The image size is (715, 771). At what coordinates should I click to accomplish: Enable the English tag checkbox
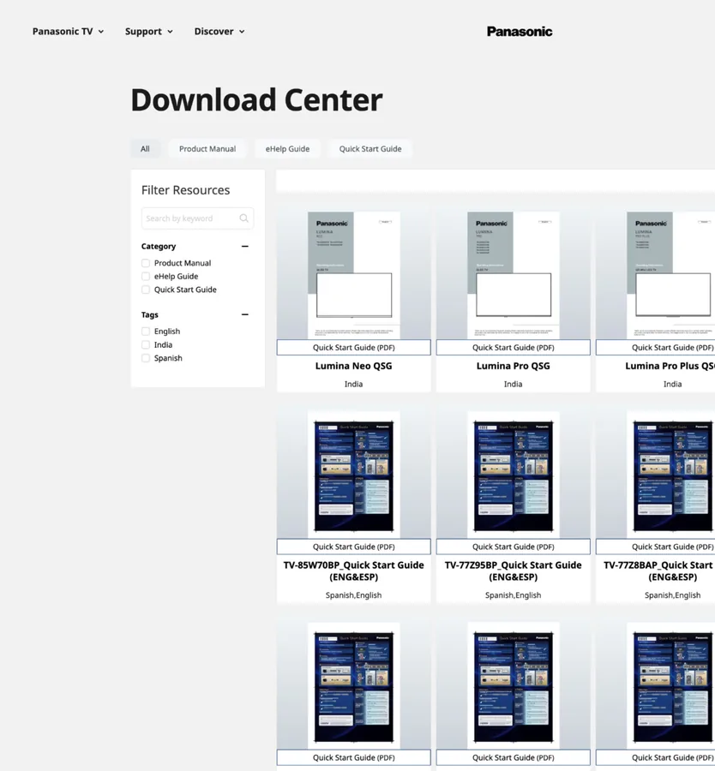146,332
